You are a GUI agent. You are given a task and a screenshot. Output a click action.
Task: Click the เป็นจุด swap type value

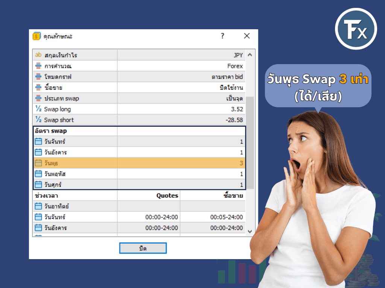click(x=234, y=98)
